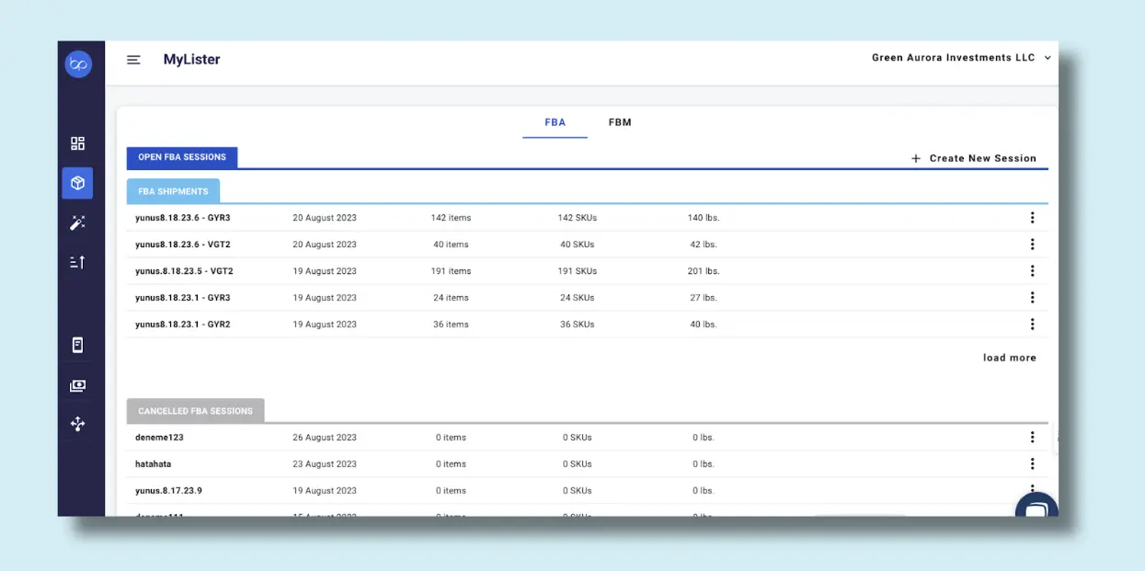1145x571 pixels.
Task: Click the 24 items cell
Action: point(451,298)
